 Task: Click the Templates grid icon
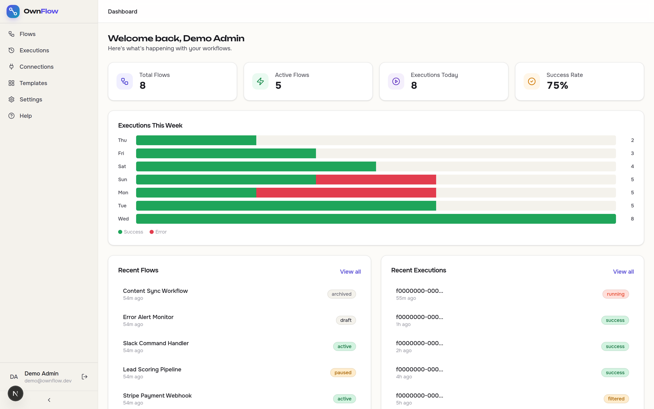[x=11, y=83]
